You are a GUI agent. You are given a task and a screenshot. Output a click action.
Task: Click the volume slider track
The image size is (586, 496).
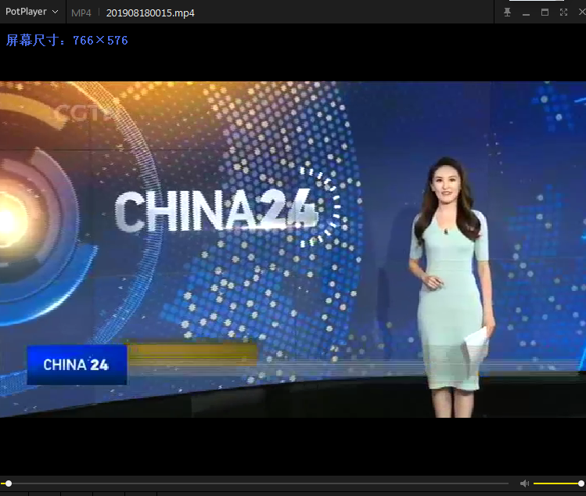tap(557, 483)
